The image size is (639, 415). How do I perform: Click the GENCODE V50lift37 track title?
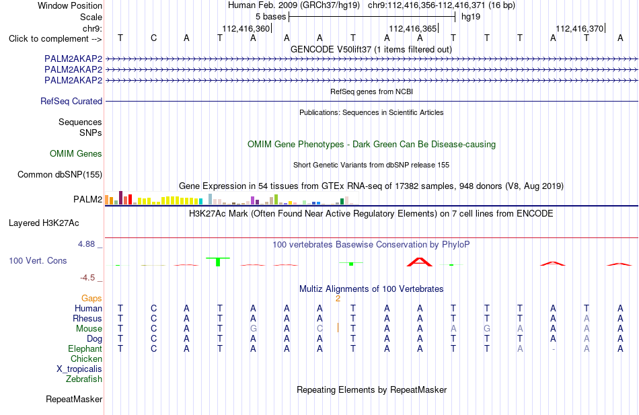(x=371, y=49)
